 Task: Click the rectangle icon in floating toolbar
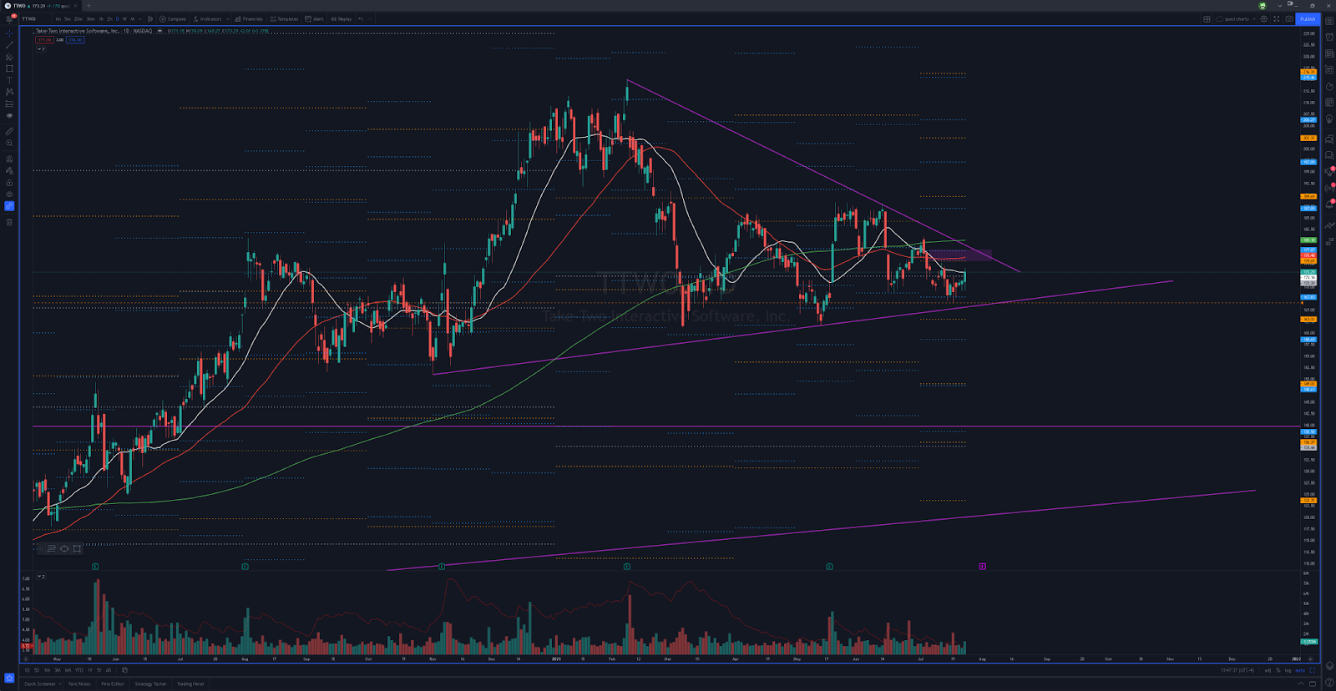[77, 548]
